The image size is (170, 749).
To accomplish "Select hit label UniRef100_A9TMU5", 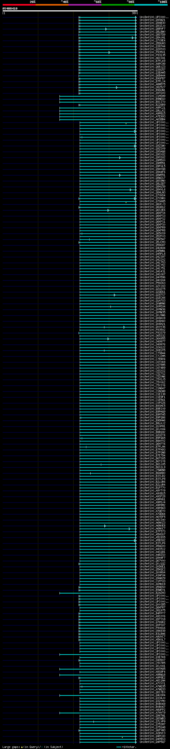I will pyautogui.click(x=152, y=669).
